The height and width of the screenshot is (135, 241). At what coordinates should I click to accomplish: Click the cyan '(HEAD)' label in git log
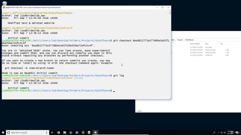[x=79, y=78]
